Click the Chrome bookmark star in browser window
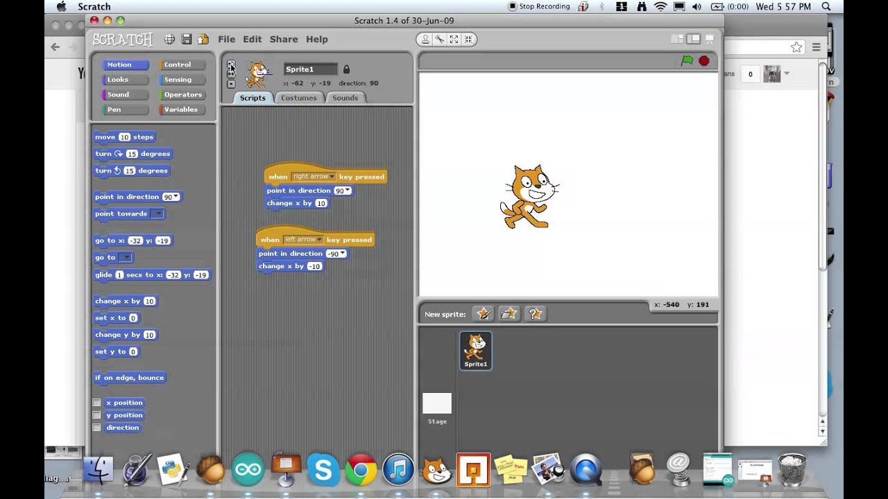Screen dimensions: 888x499 796,47
